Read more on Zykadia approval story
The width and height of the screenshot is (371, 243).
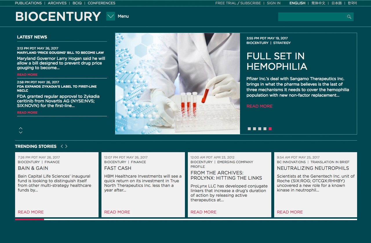pos(27,113)
